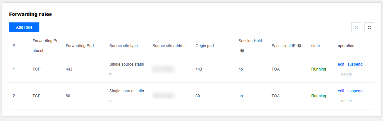Click delete for rule 2
This screenshot has height=121, width=383.
tap(347, 101)
